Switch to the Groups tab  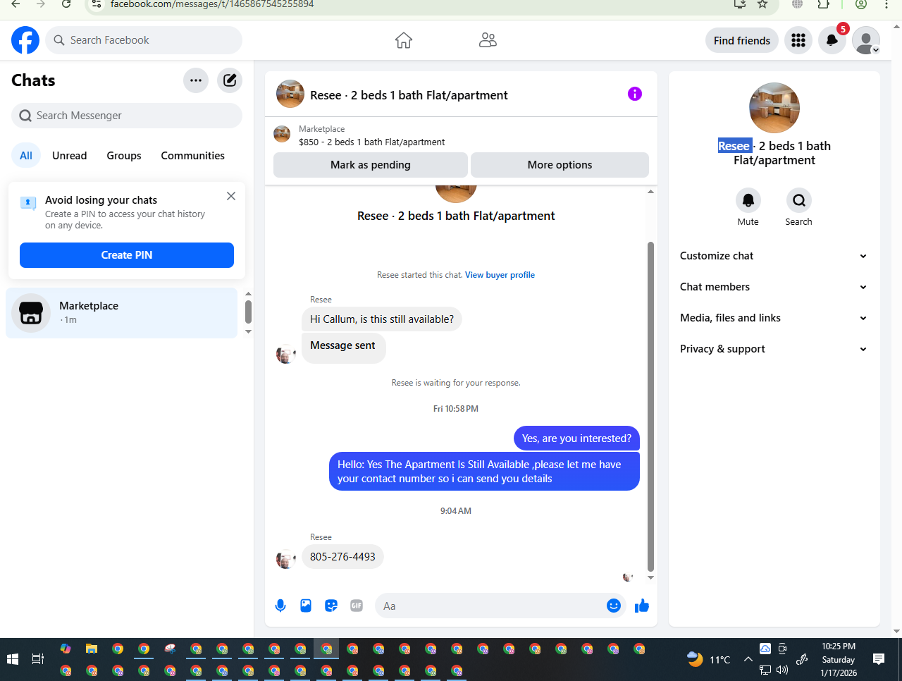click(x=124, y=156)
